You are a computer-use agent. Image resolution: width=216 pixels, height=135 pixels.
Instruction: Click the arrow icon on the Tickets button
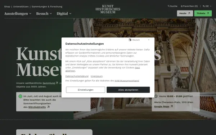coord(208,13)
